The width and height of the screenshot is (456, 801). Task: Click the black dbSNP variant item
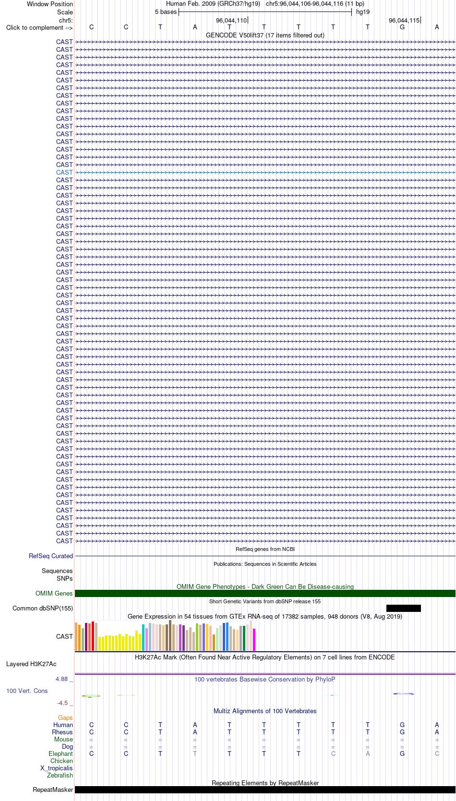coord(403,608)
